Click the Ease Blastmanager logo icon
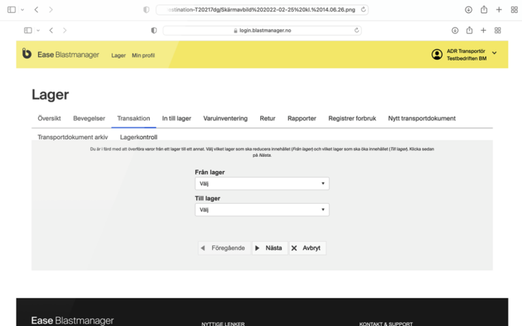 click(x=27, y=54)
